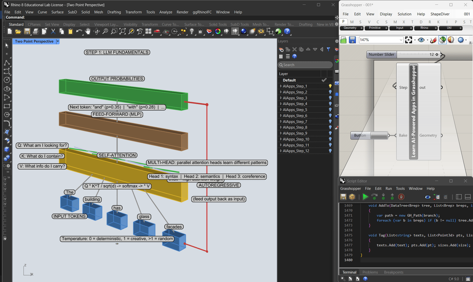Click the Grasshopper sketch pencil icon

(433, 40)
